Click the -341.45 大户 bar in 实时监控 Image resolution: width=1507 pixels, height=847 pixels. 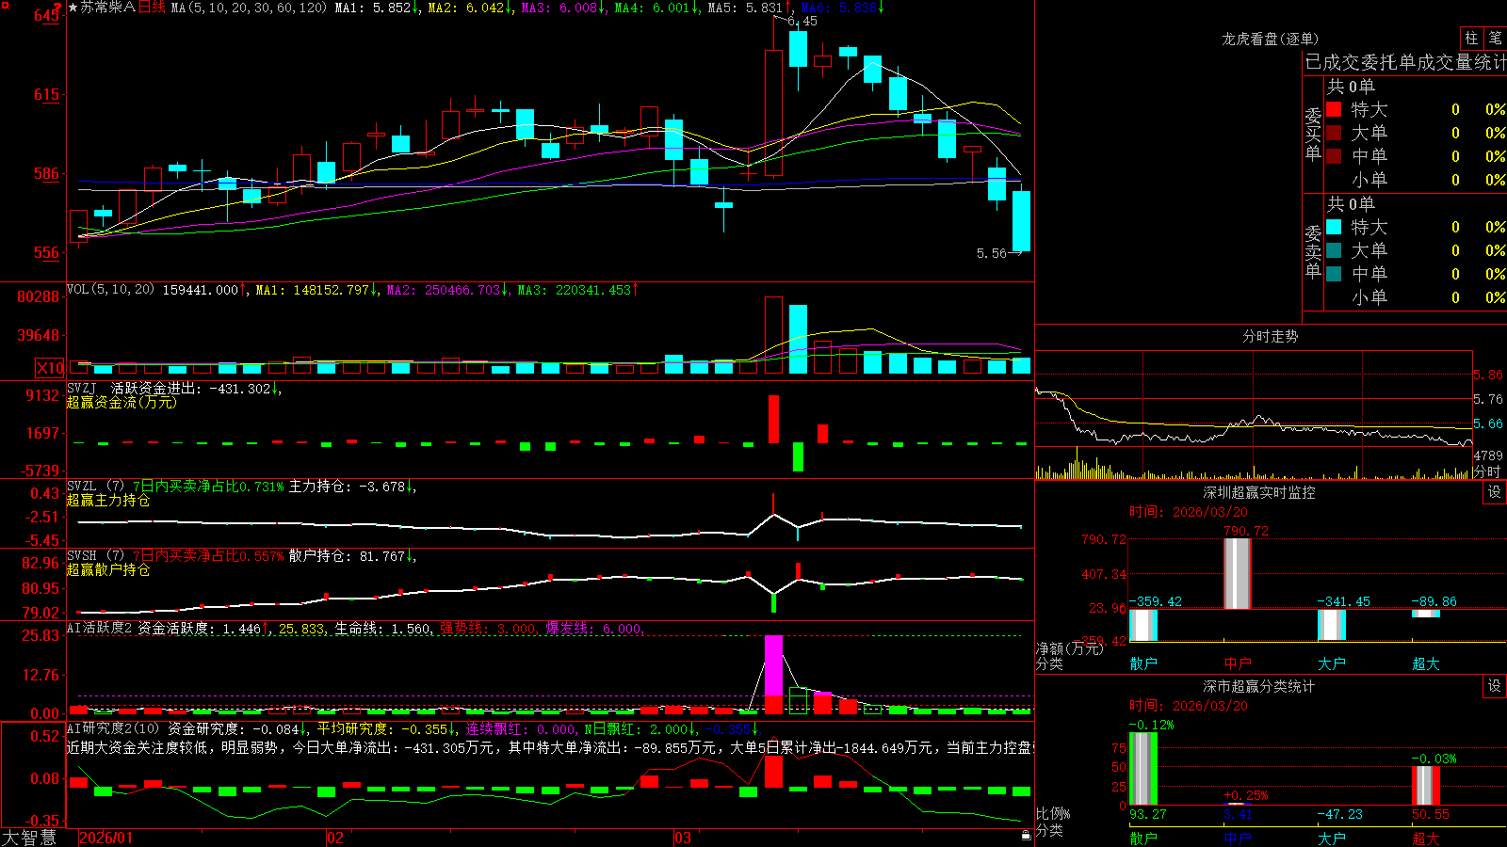point(1332,625)
